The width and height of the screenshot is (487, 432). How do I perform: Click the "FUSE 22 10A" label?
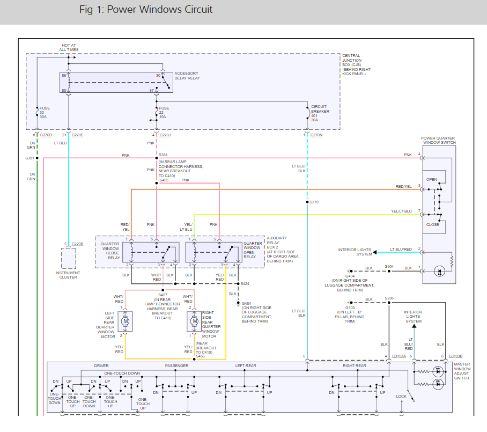(164, 113)
